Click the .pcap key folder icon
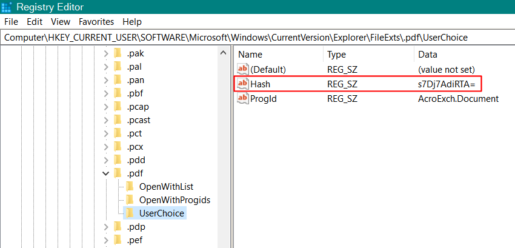515x248 pixels. [x=118, y=107]
